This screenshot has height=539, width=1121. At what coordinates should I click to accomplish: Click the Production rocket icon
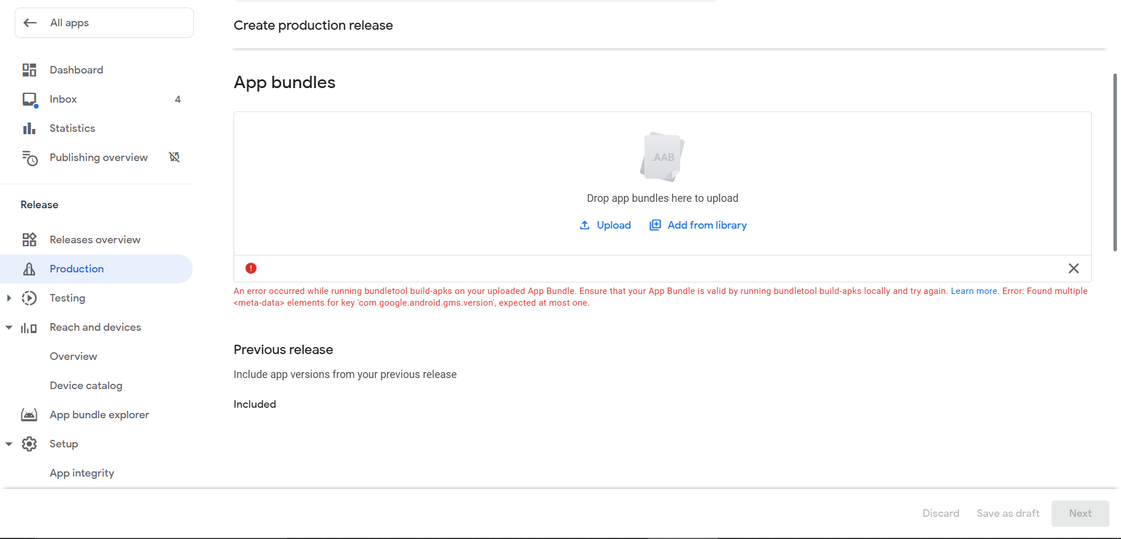point(29,269)
